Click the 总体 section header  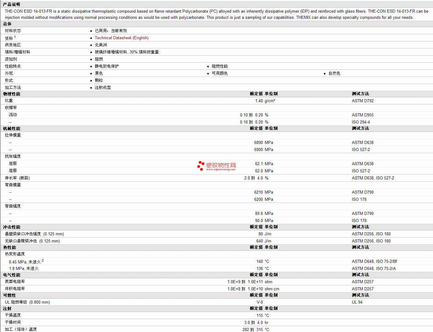(x=7, y=24)
